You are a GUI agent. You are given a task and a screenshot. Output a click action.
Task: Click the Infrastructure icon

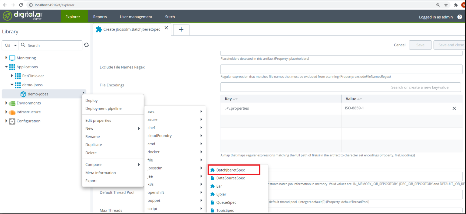click(x=12, y=112)
